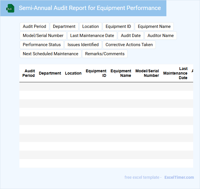Viewport: 200px width, 189px height.
Task: Click the Auditor Name tag
Action: tap(160, 36)
